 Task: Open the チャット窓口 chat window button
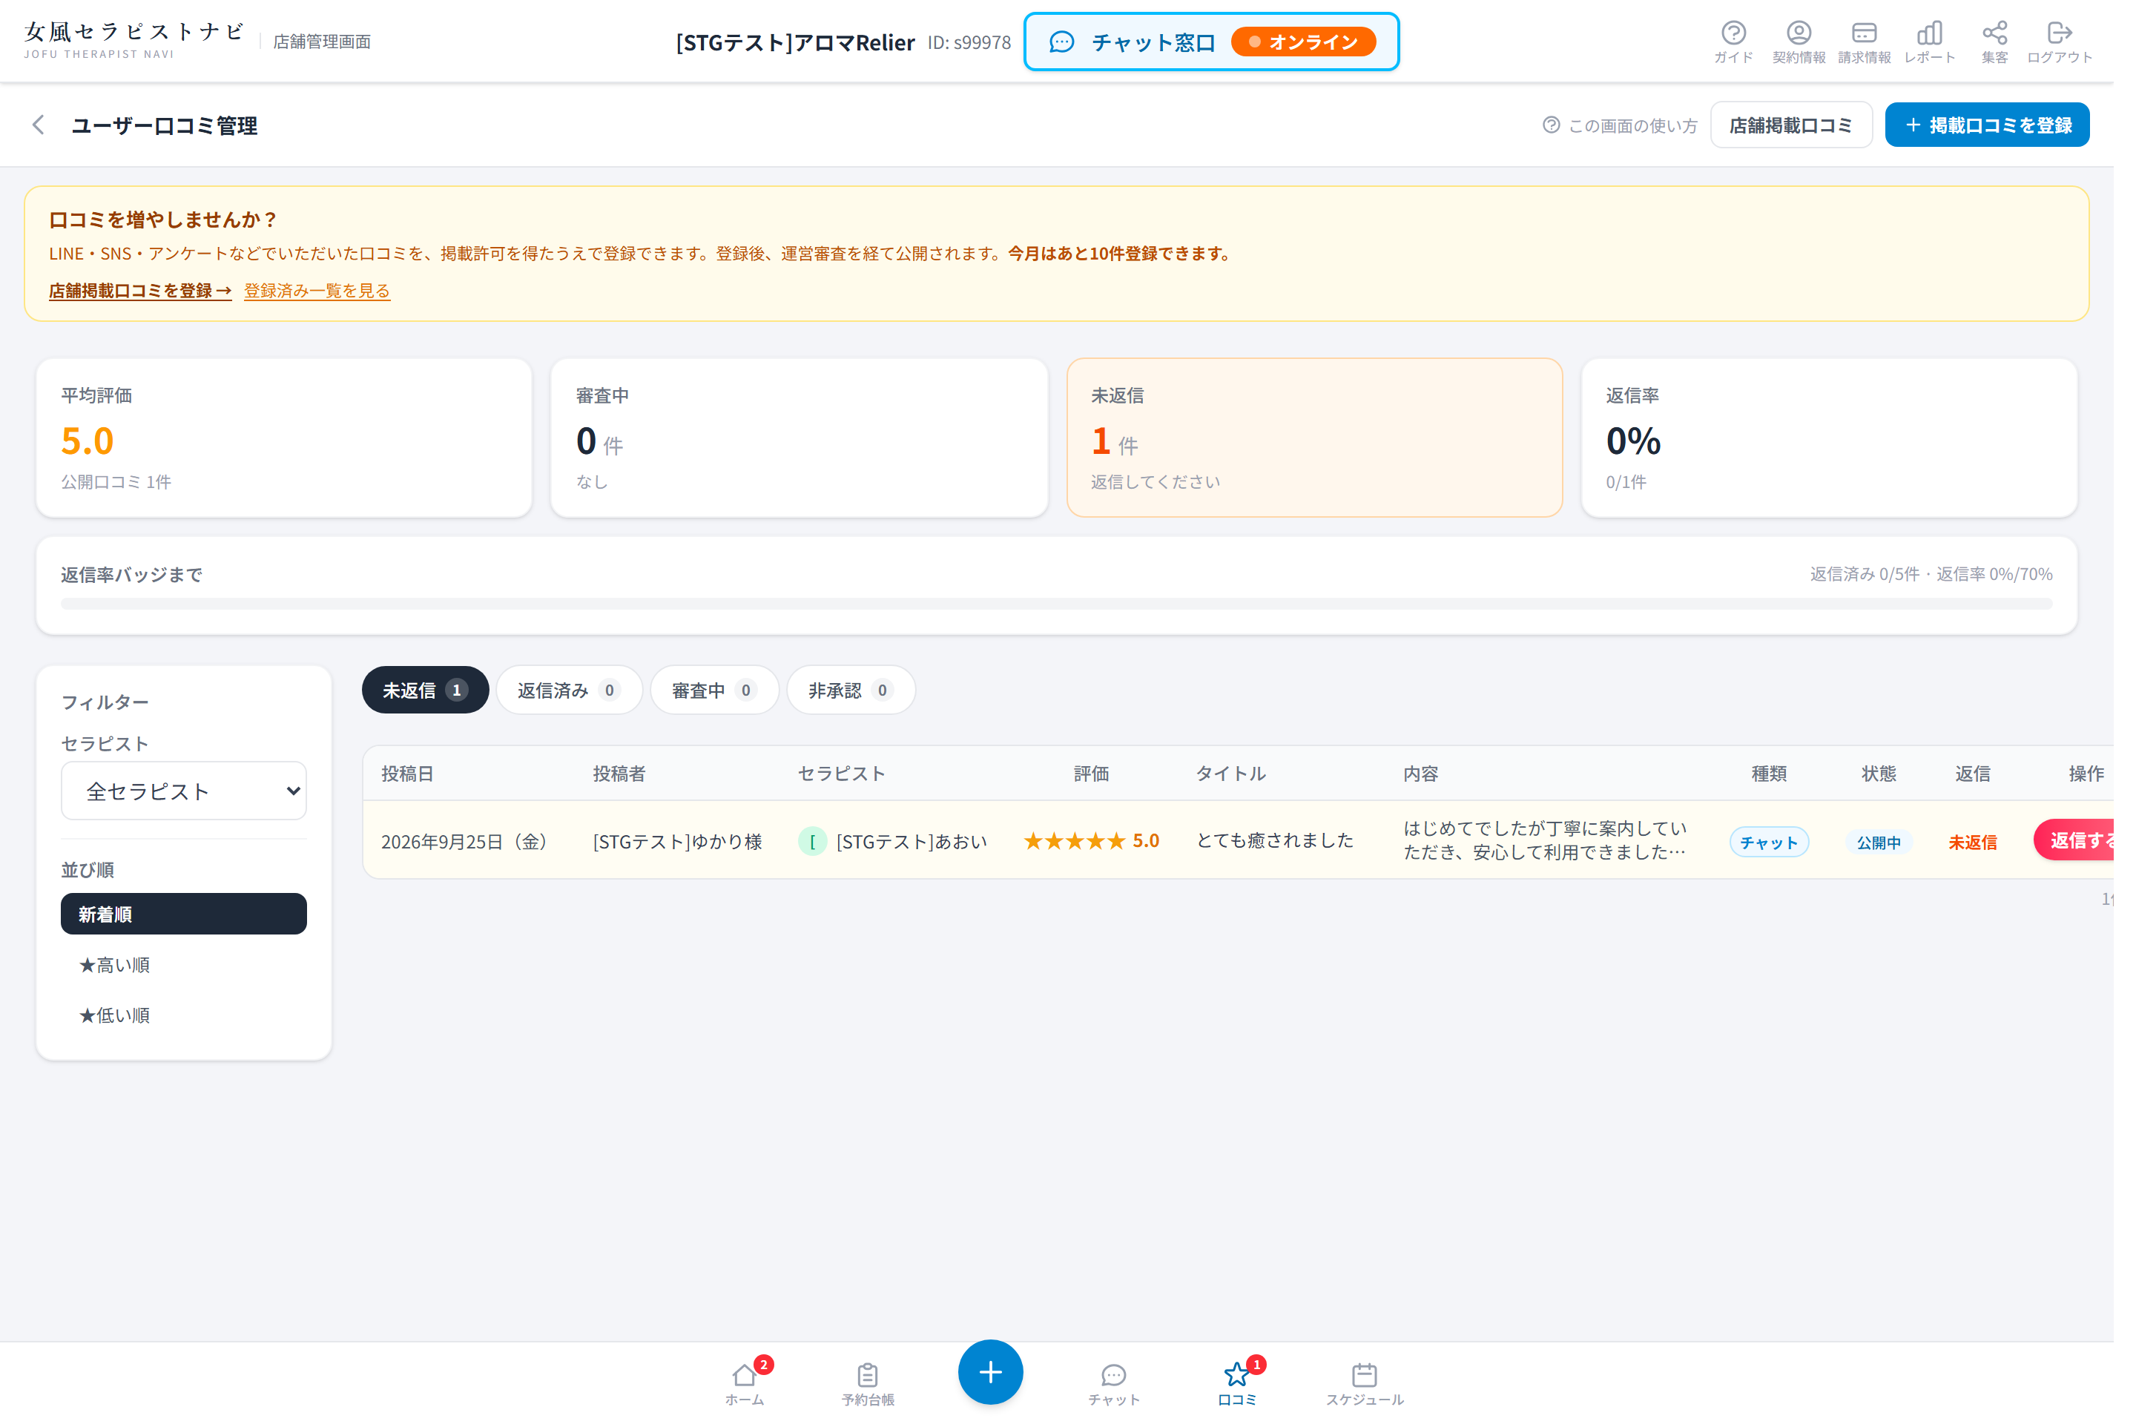point(1223,42)
